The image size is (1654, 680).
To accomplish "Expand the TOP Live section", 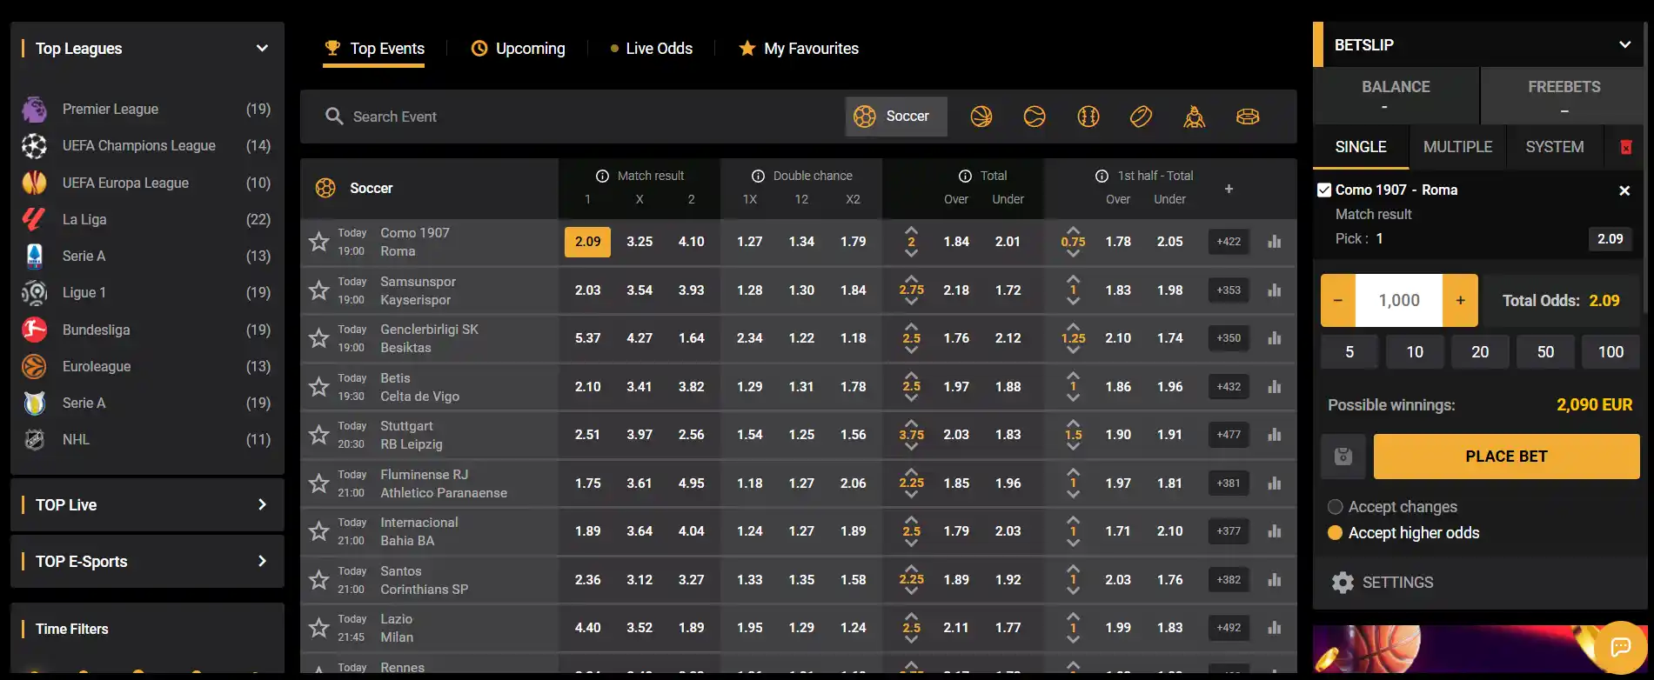I will tap(262, 504).
